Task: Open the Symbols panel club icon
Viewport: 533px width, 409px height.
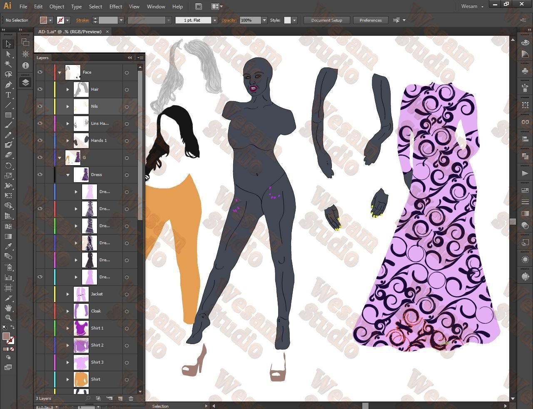Action: tap(525, 71)
